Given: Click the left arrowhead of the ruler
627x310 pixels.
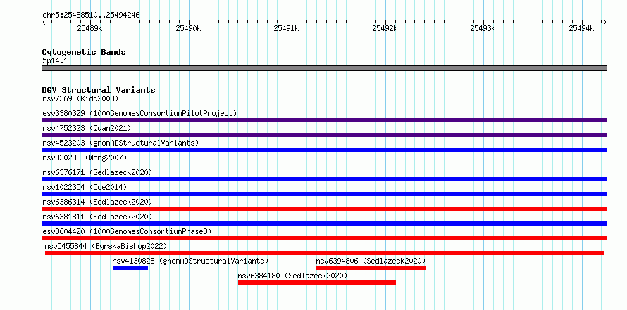Looking at the screenshot, I should click(x=44, y=22).
